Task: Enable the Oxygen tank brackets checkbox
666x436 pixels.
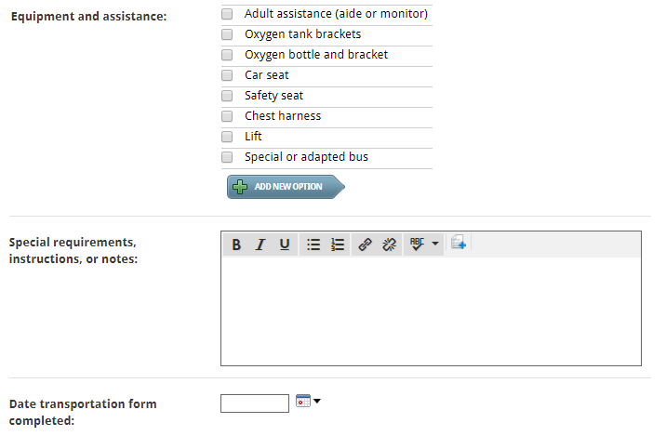Action: click(227, 34)
